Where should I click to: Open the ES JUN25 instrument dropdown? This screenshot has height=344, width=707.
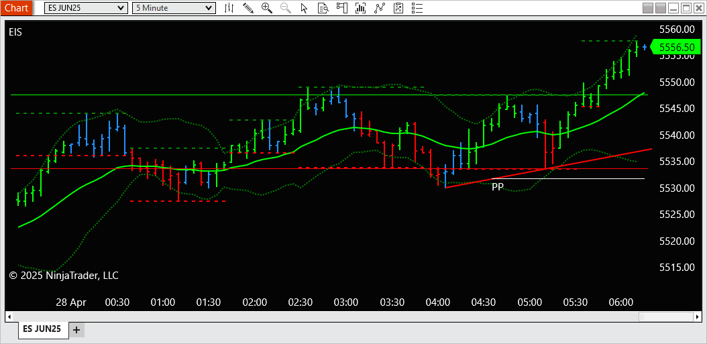86,7
